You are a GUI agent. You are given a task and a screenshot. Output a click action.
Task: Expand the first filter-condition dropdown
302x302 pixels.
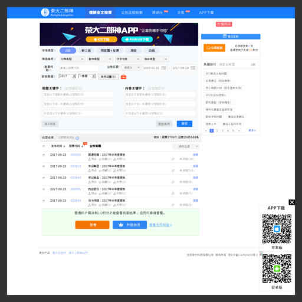[72, 59]
